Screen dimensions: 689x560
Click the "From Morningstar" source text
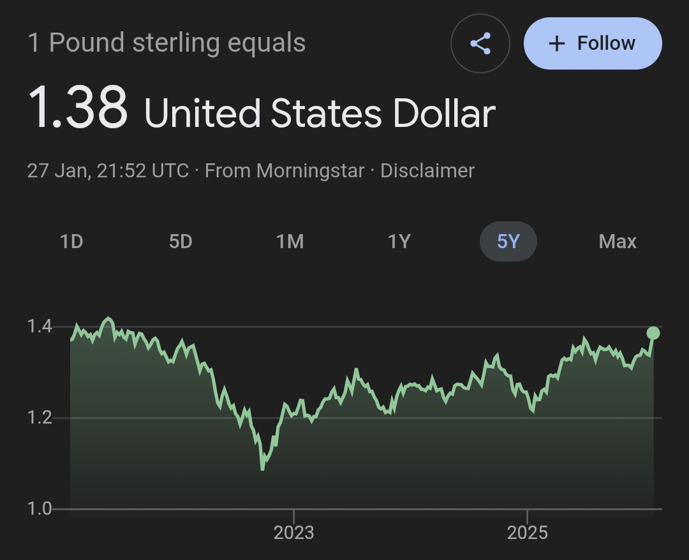pyautogui.click(x=285, y=171)
